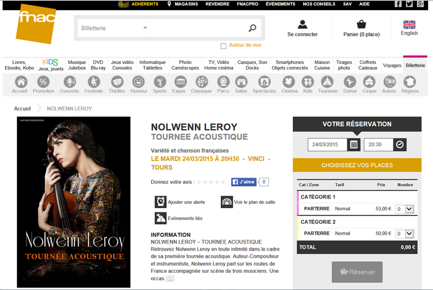
Task: Open Catégorie 2 Parterre quantity dropdown
Action: coord(405,234)
